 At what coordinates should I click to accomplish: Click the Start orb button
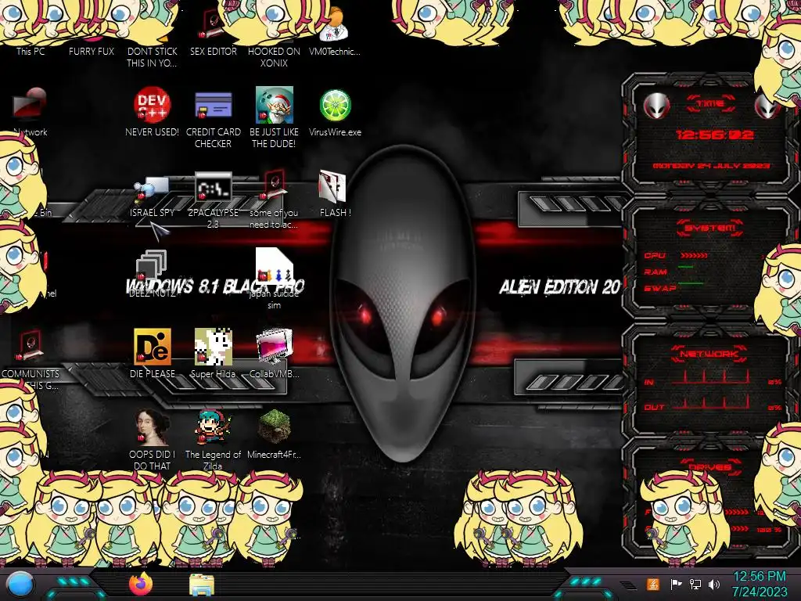[x=20, y=585]
